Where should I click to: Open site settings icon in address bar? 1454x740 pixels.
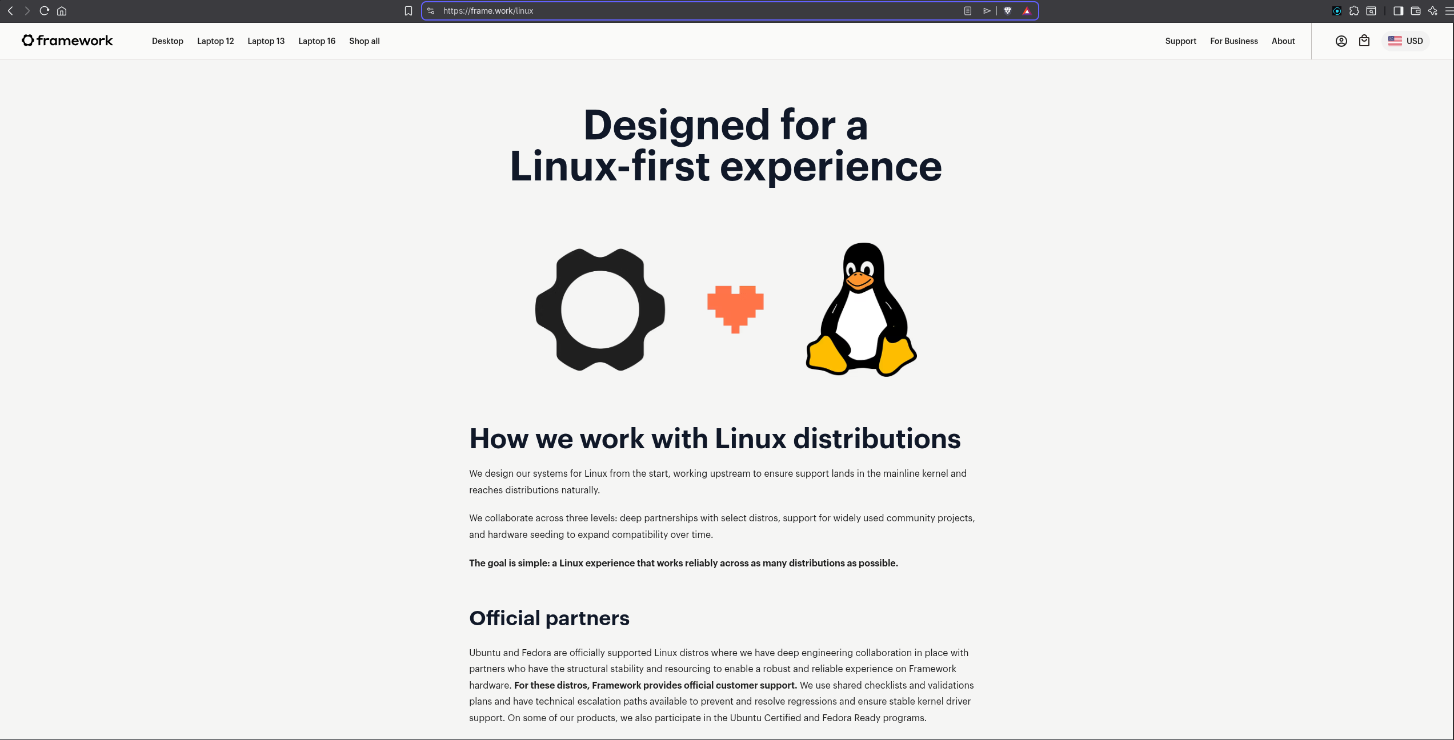pos(431,11)
